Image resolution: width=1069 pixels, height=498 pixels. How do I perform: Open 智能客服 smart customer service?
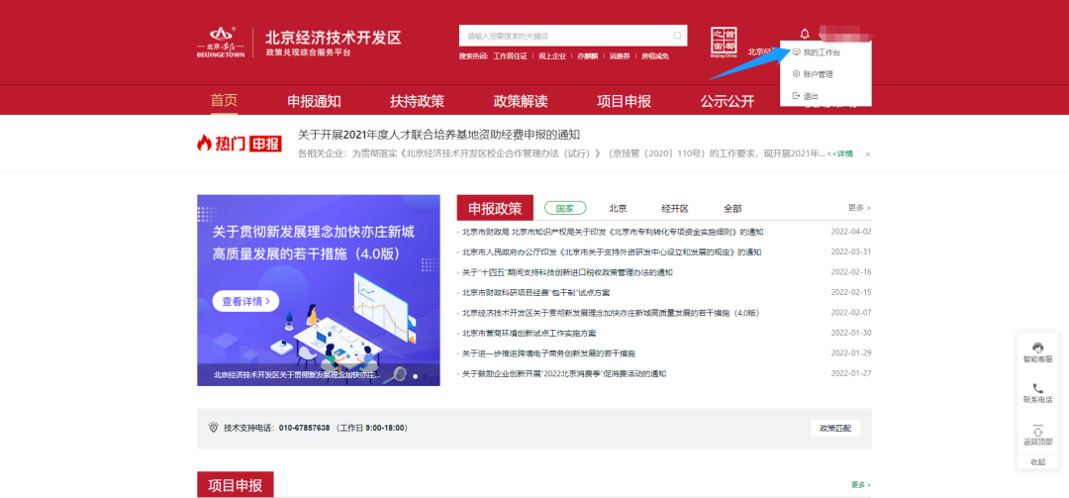pyautogui.click(x=1037, y=352)
